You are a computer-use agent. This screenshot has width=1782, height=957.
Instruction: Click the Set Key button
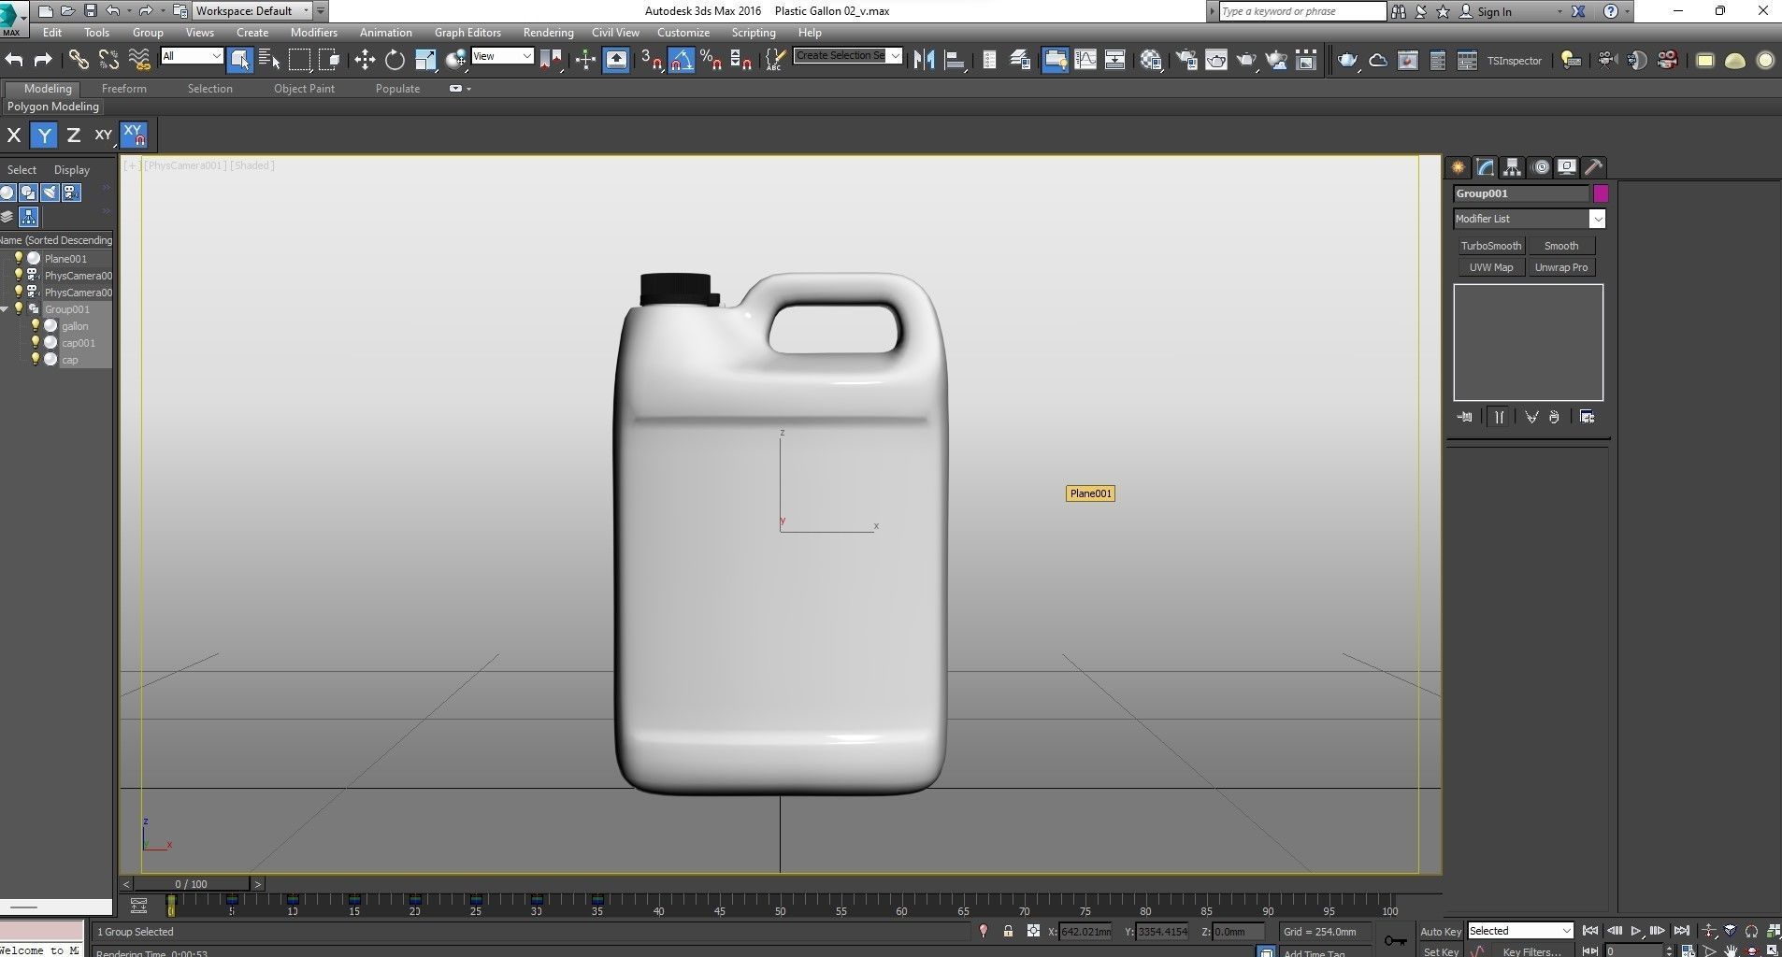(1441, 951)
